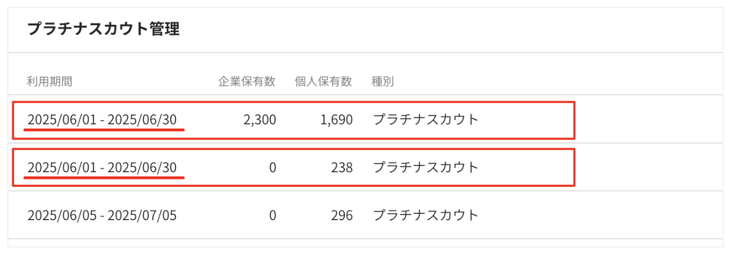The image size is (731, 257).
Task: Click the 296 personal holdings value
Action: [342, 215]
